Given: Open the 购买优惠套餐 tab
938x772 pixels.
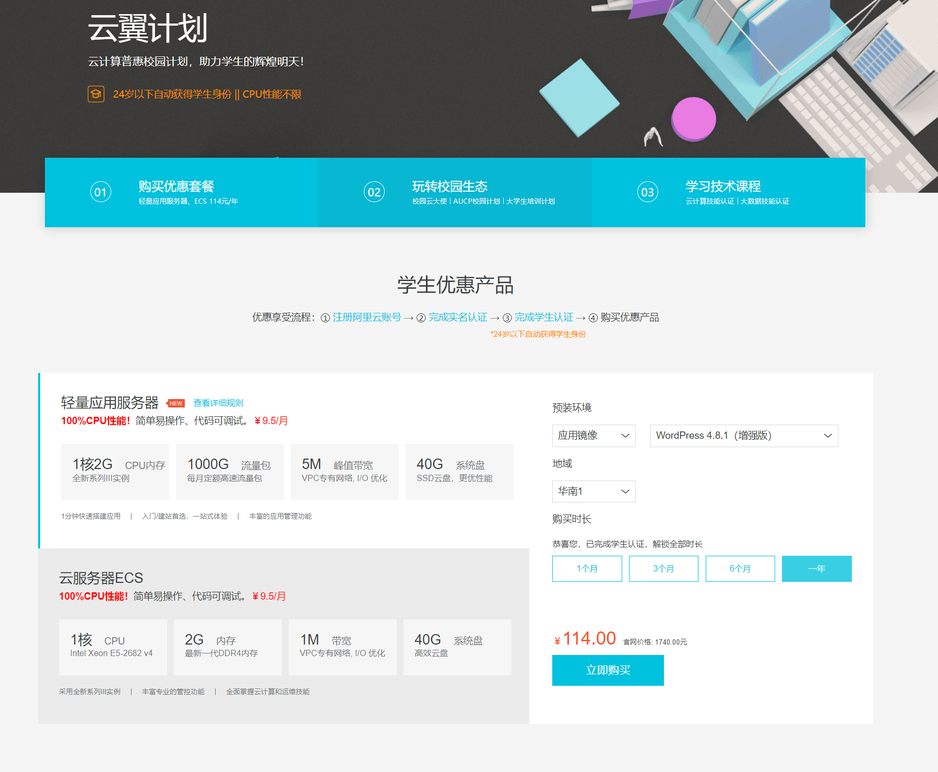Looking at the screenshot, I should coord(182,192).
